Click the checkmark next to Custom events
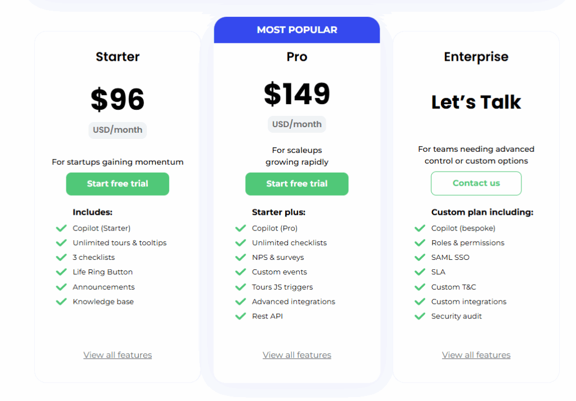The height and width of the screenshot is (401, 576). (241, 272)
